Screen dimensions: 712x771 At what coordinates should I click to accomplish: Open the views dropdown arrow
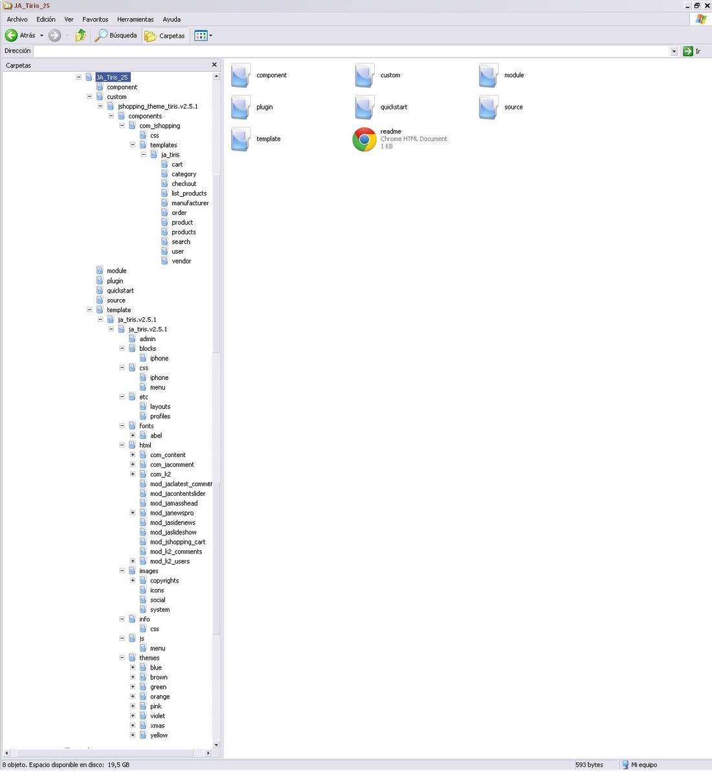point(211,36)
